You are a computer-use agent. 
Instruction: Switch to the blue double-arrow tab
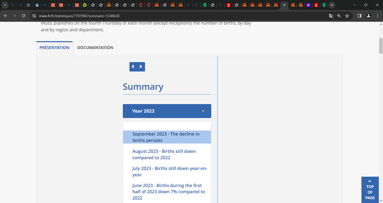pos(29,5)
